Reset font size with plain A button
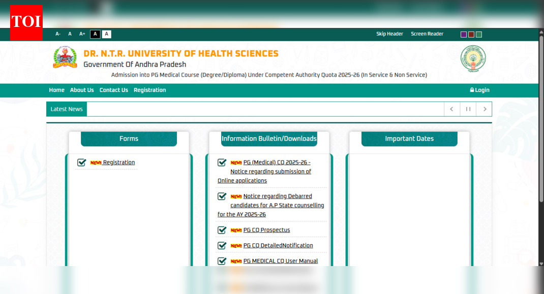This screenshot has height=294, width=544. coord(70,34)
